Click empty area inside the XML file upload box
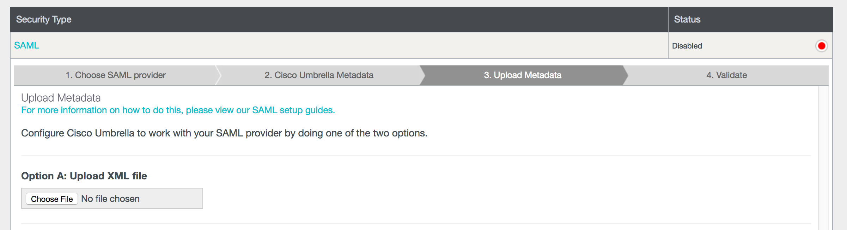 [x=171, y=199]
